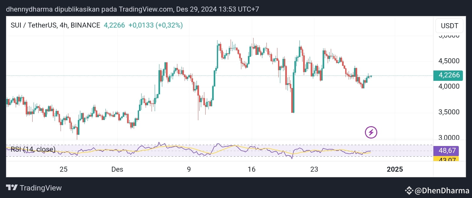
Task: Click the 9 date label on axis
Action: (x=189, y=169)
